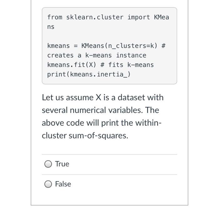Click the "KMea" text ending the first code line
The image size is (219, 209).
[161, 17]
